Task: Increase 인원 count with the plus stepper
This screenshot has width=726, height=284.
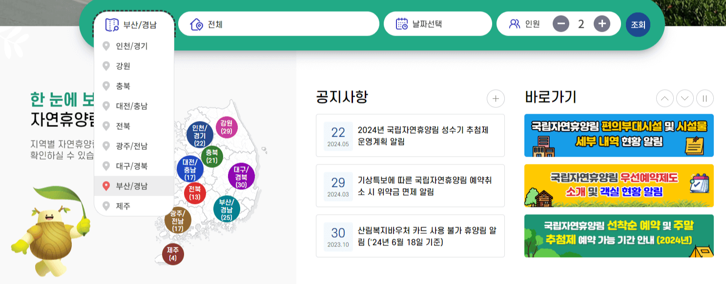Action: point(601,23)
